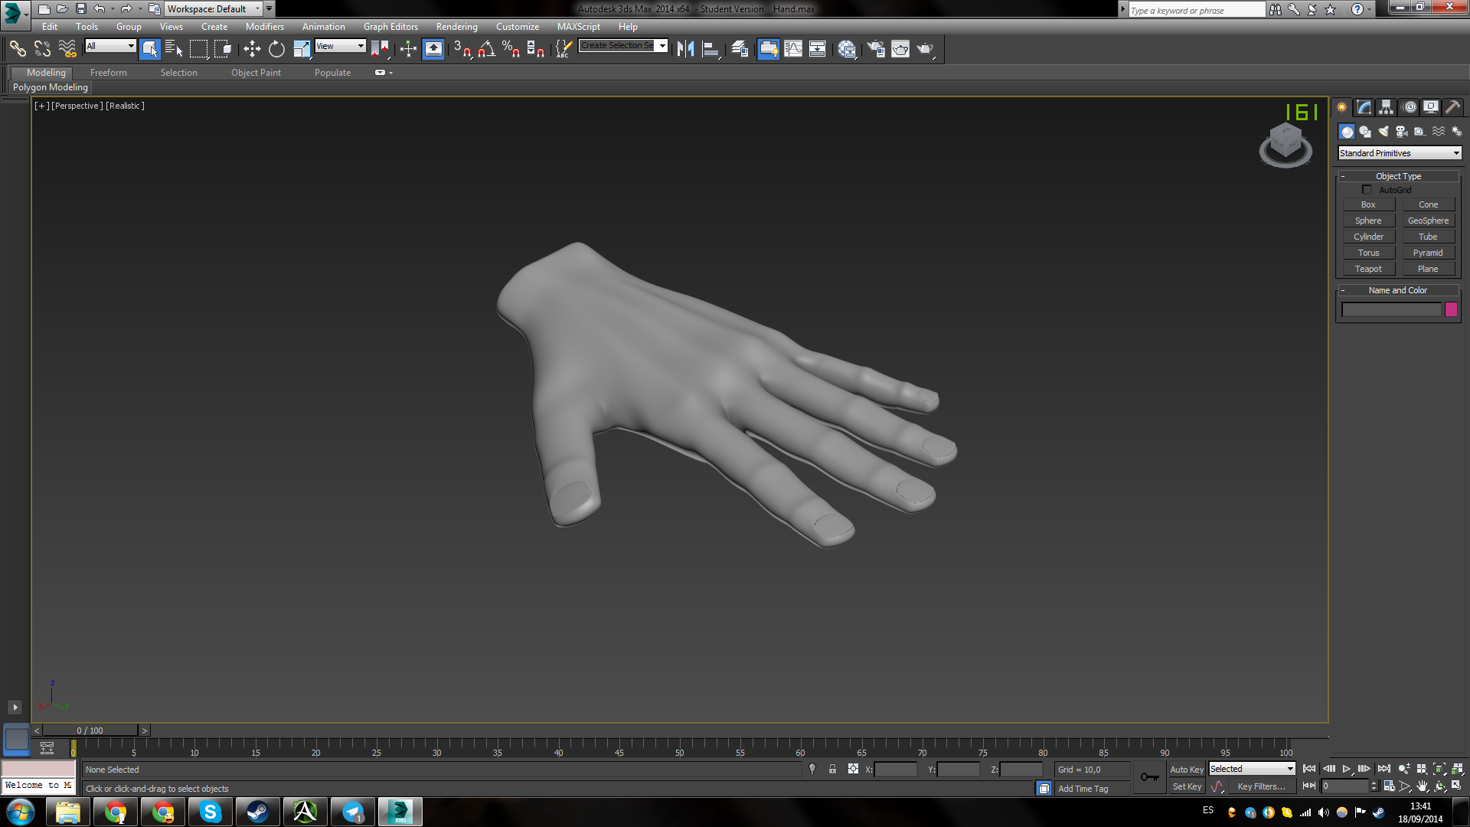Viewport: 1470px width, 827px height.
Task: Open the Modify command panel tab
Action: coord(1364,107)
